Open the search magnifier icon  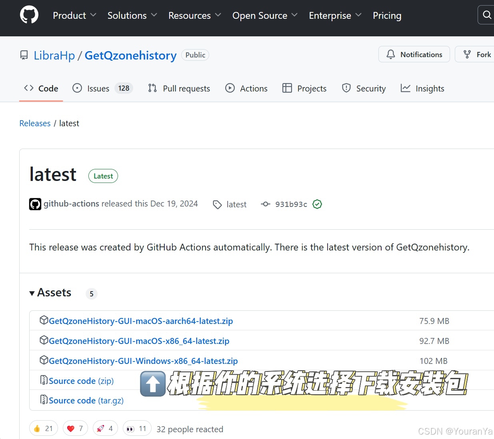click(x=487, y=15)
